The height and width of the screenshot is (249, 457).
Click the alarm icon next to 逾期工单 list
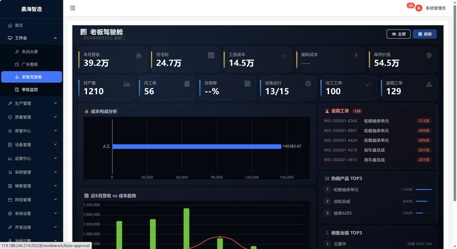(327, 111)
